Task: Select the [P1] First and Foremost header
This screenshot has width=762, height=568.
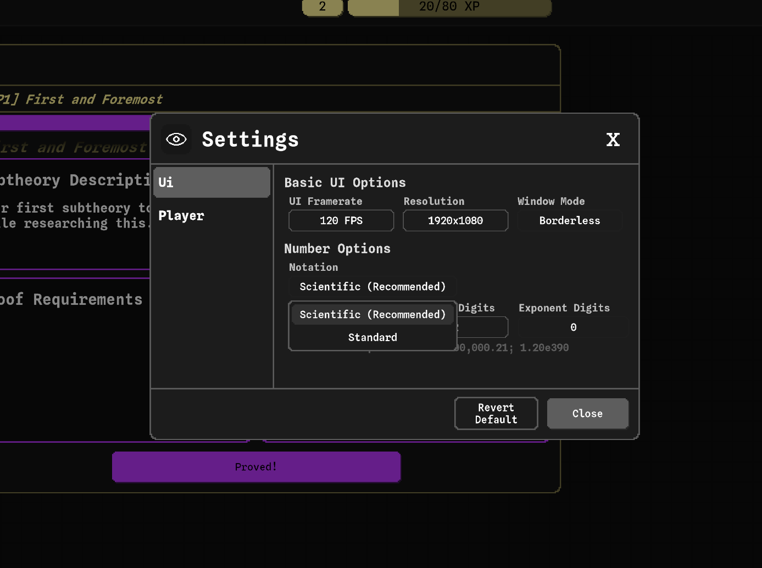Action: pyautogui.click(x=82, y=99)
